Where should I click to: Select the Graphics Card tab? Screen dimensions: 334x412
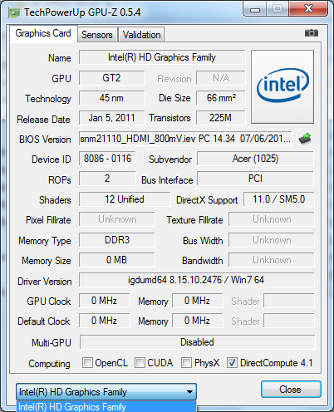pos(43,33)
